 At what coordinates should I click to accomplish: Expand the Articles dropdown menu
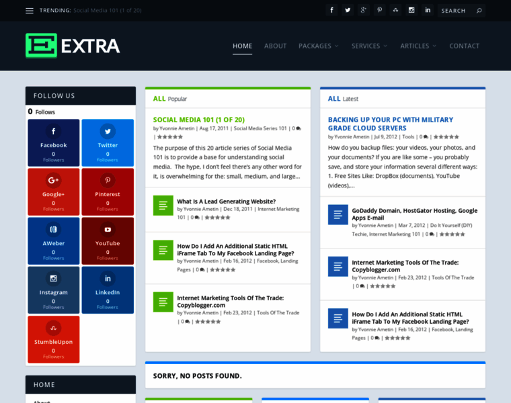click(418, 46)
